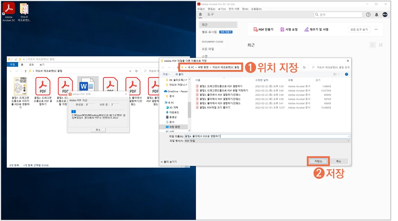Open 파일(F) menu in Acrobat
This screenshot has width=398, height=221.
[201, 9]
